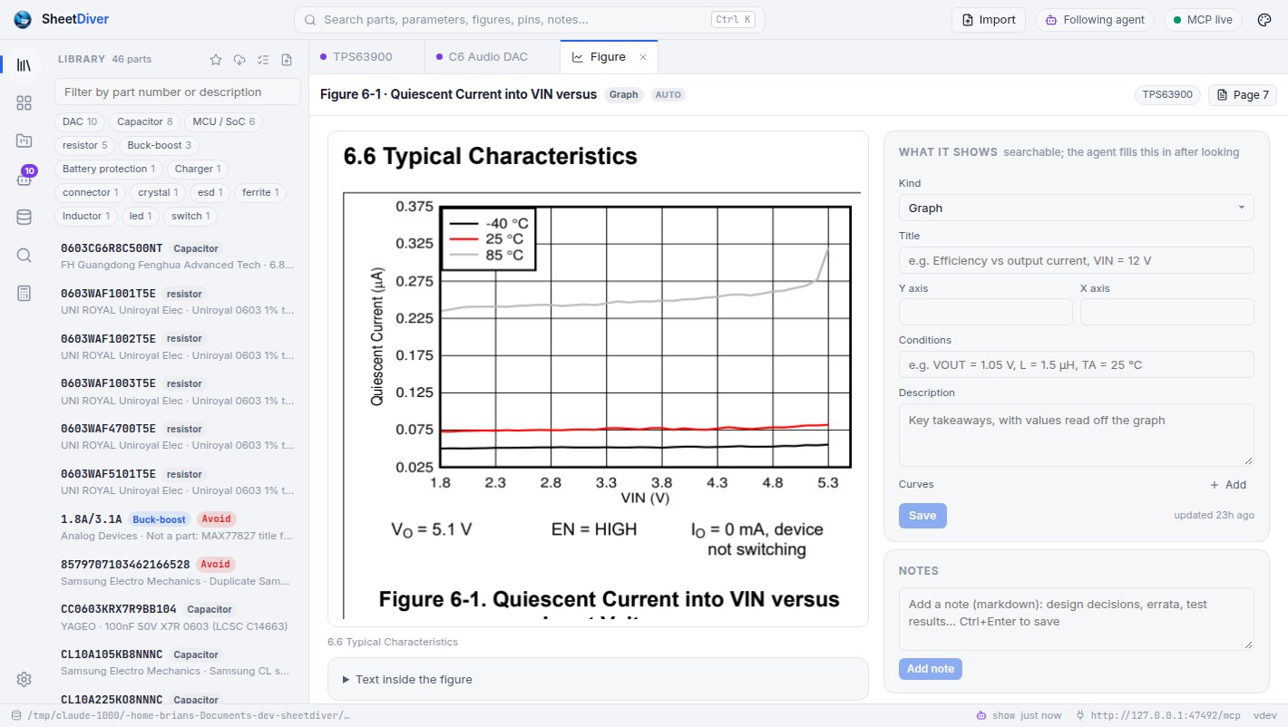
Task: Open the search magnifier icon in the sidebar
Action: click(24, 255)
